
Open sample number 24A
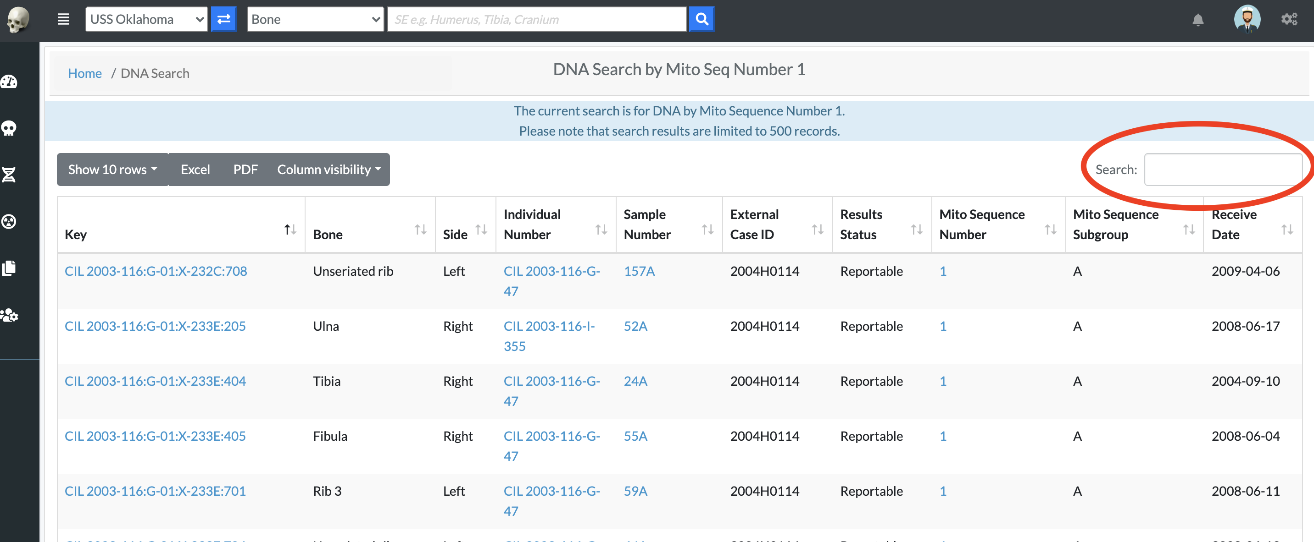click(635, 381)
